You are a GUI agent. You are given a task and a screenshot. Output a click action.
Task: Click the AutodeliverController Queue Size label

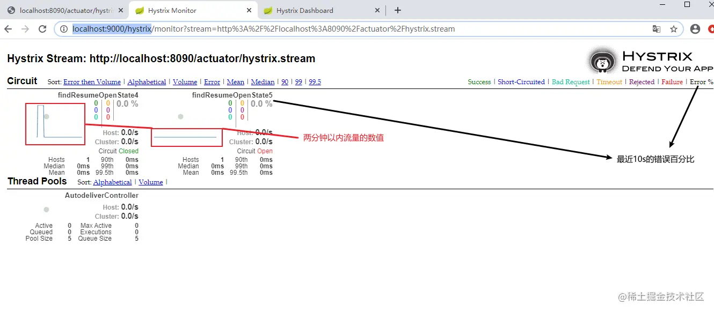(96, 239)
